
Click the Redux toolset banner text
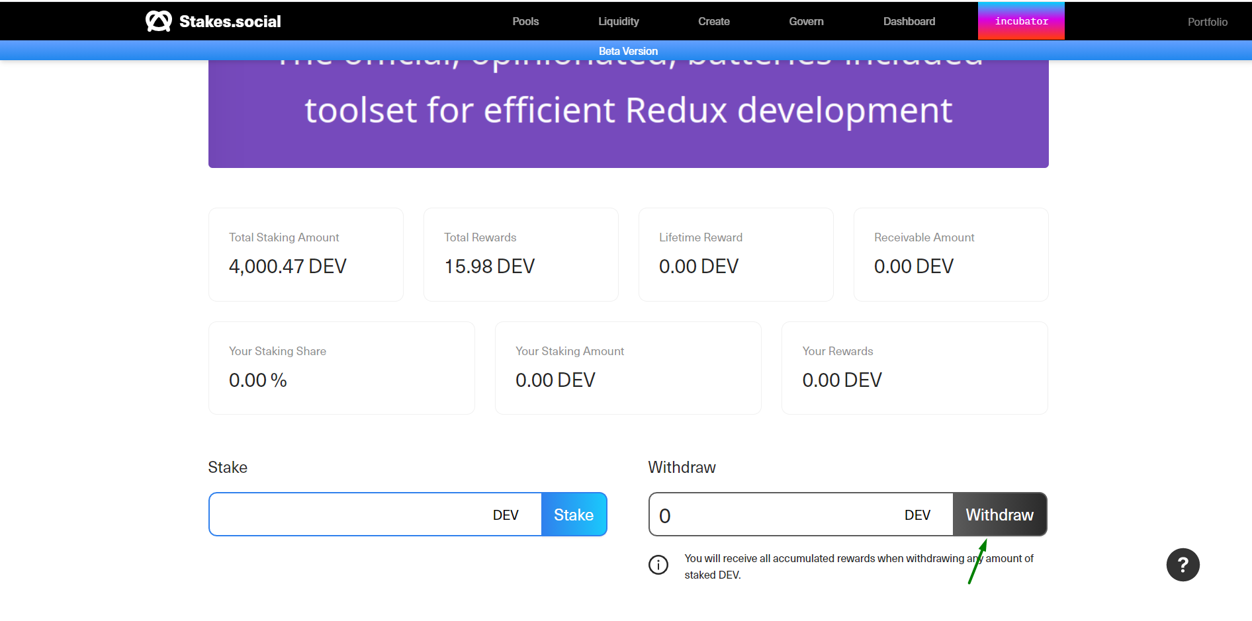point(629,110)
